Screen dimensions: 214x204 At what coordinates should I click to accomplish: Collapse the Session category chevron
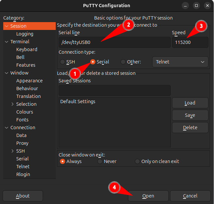point(7,26)
